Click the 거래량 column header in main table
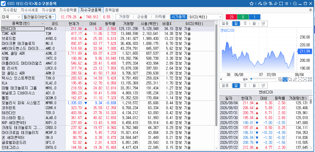The height and width of the screenshot is (152, 315). (128, 24)
